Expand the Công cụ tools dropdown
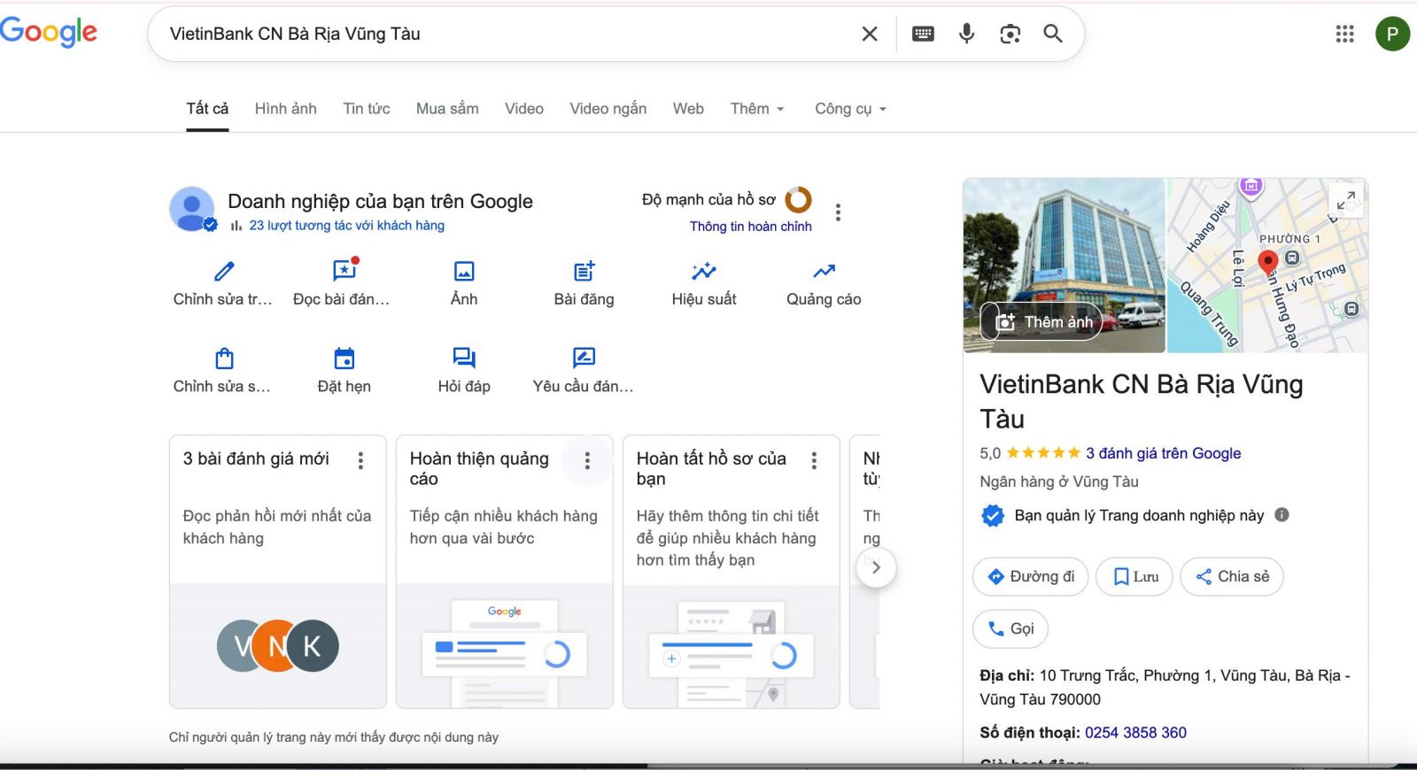 pos(850,109)
